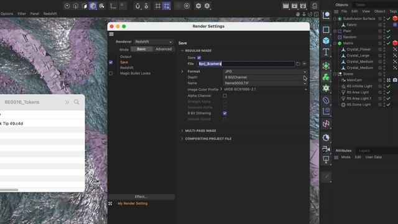Open the Depth 8 Bit/Channel dropdown
Screen dimensions: 398x224
pos(266,77)
